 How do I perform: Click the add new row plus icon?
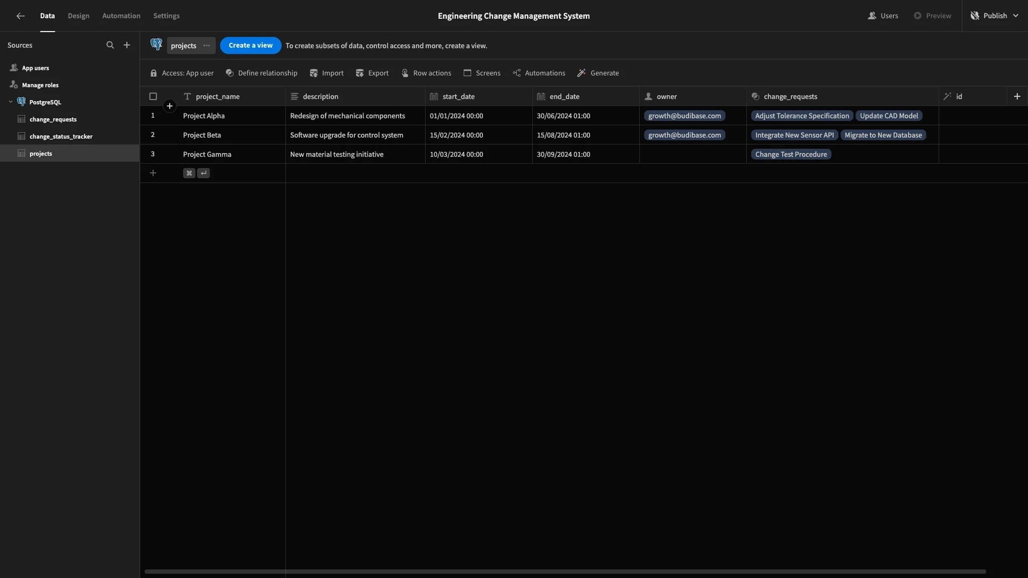click(153, 173)
